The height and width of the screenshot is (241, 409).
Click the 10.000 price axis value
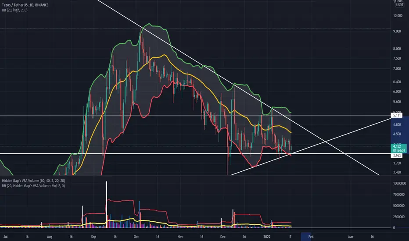click(398, 16)
